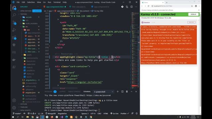
Task: Close the terminal panel
Action: tap(136, 92)
